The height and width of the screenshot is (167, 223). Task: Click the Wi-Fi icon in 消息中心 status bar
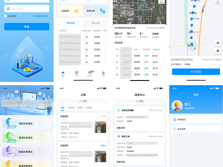pyautogui.click(x=157, y=88)
